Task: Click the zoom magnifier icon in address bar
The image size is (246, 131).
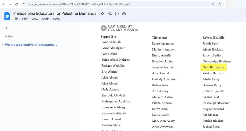Action: [213, 5]
